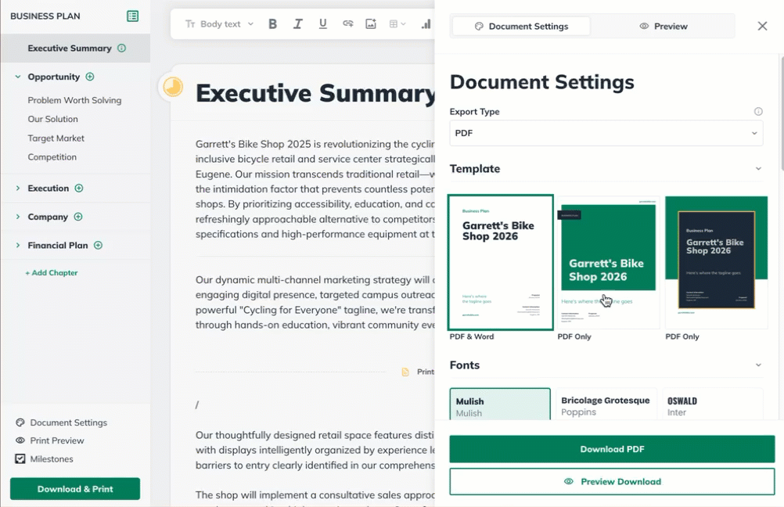The image size is (784, 507).
Task: Apply Italic formatting from toolbar
Action: coord(297,24)
